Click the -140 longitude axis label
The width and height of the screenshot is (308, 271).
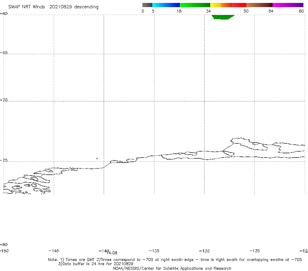point(104,251)
